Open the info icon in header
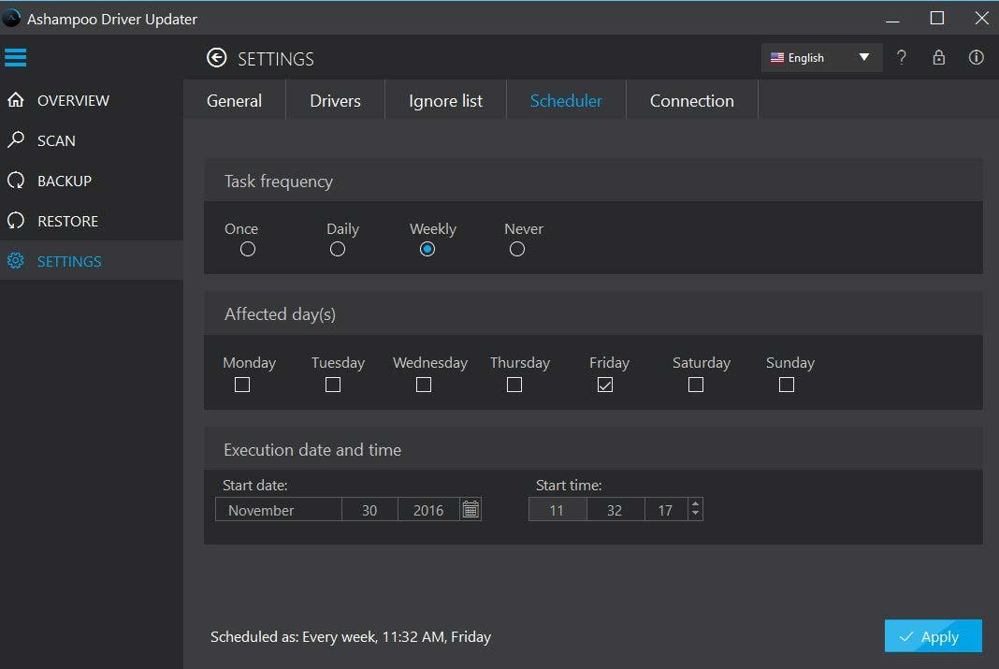The width and height of the screenshot is (999, 669). click(976, 57)
